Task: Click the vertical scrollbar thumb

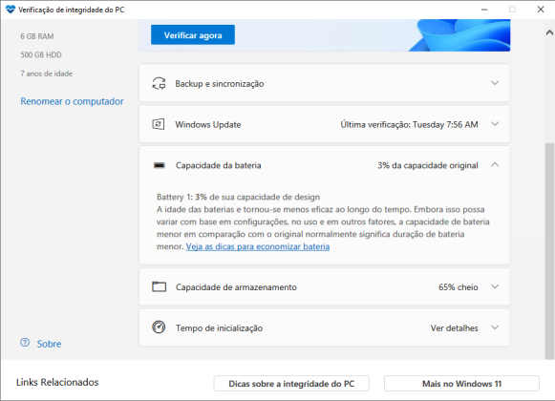Action: pos(549,251)
